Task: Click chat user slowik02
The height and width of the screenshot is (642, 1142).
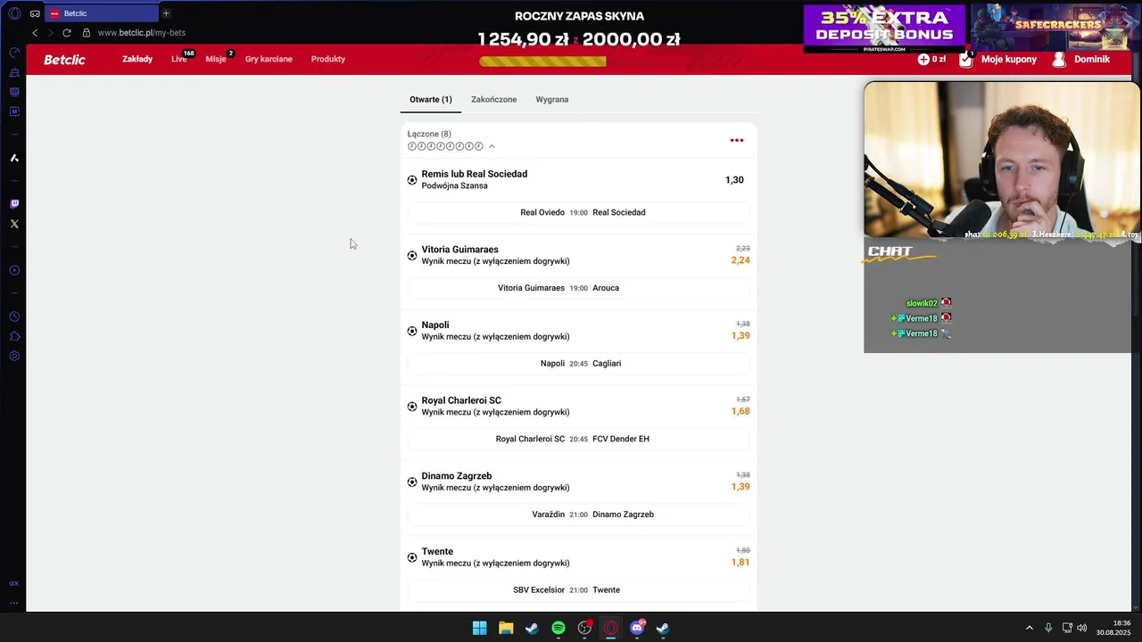Action: [922, 303]
